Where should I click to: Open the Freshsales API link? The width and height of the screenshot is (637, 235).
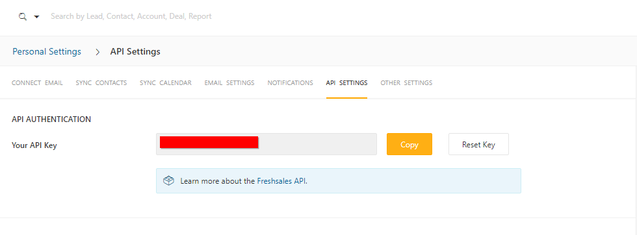281,181
